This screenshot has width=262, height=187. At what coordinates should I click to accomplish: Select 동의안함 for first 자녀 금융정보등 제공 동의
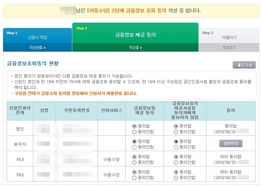click(134, 162)
